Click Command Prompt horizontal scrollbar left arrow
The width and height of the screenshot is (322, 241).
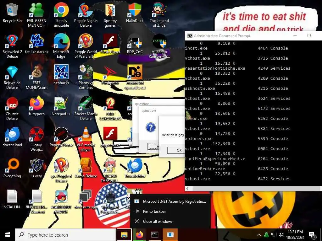[x=187, y=188]
